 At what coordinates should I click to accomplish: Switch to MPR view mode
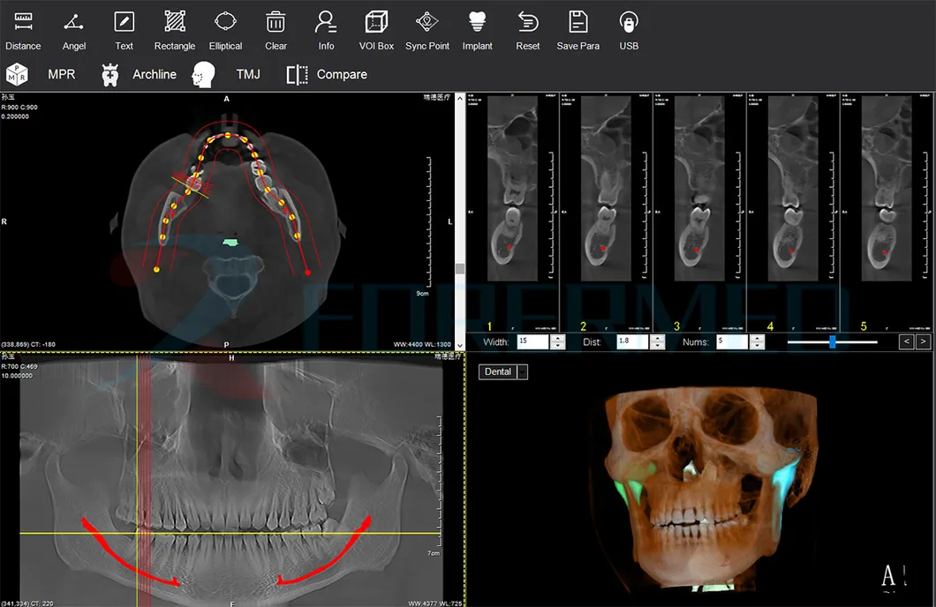point(53,74)
